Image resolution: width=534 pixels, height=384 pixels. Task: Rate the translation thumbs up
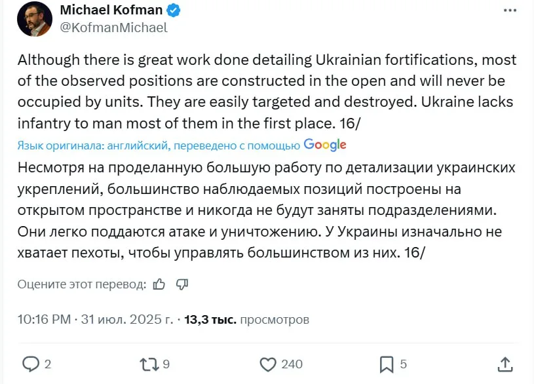pos(159,284)
